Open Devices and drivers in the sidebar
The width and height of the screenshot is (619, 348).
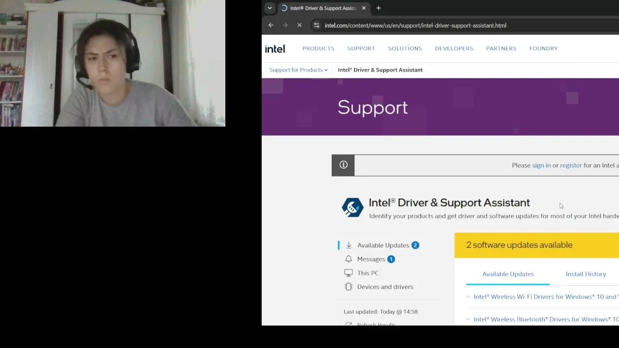385,287
